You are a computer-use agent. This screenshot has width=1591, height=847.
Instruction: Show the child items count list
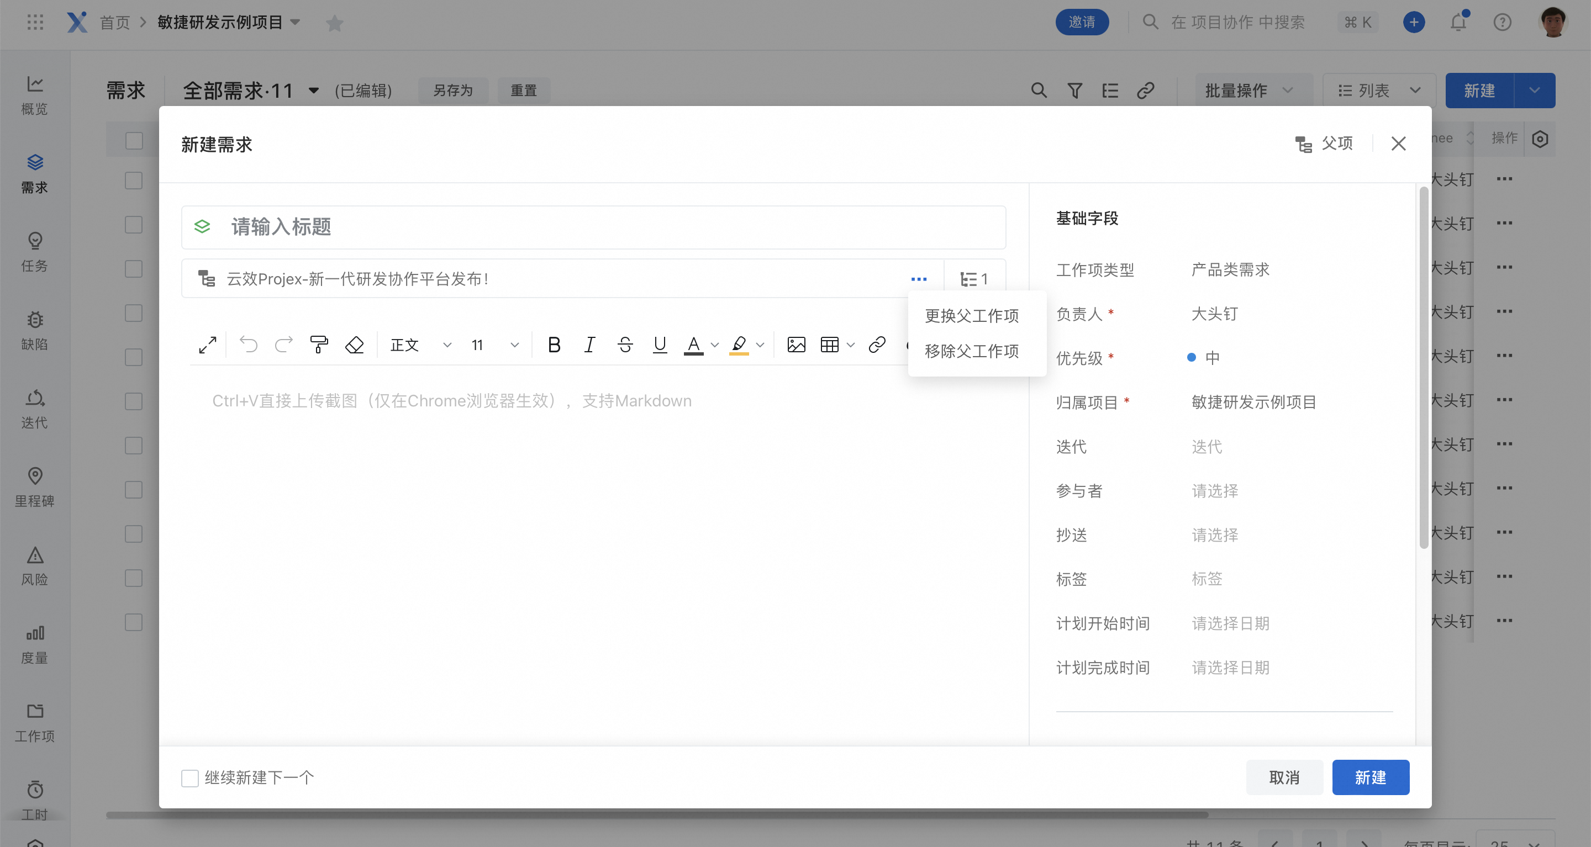974,279
